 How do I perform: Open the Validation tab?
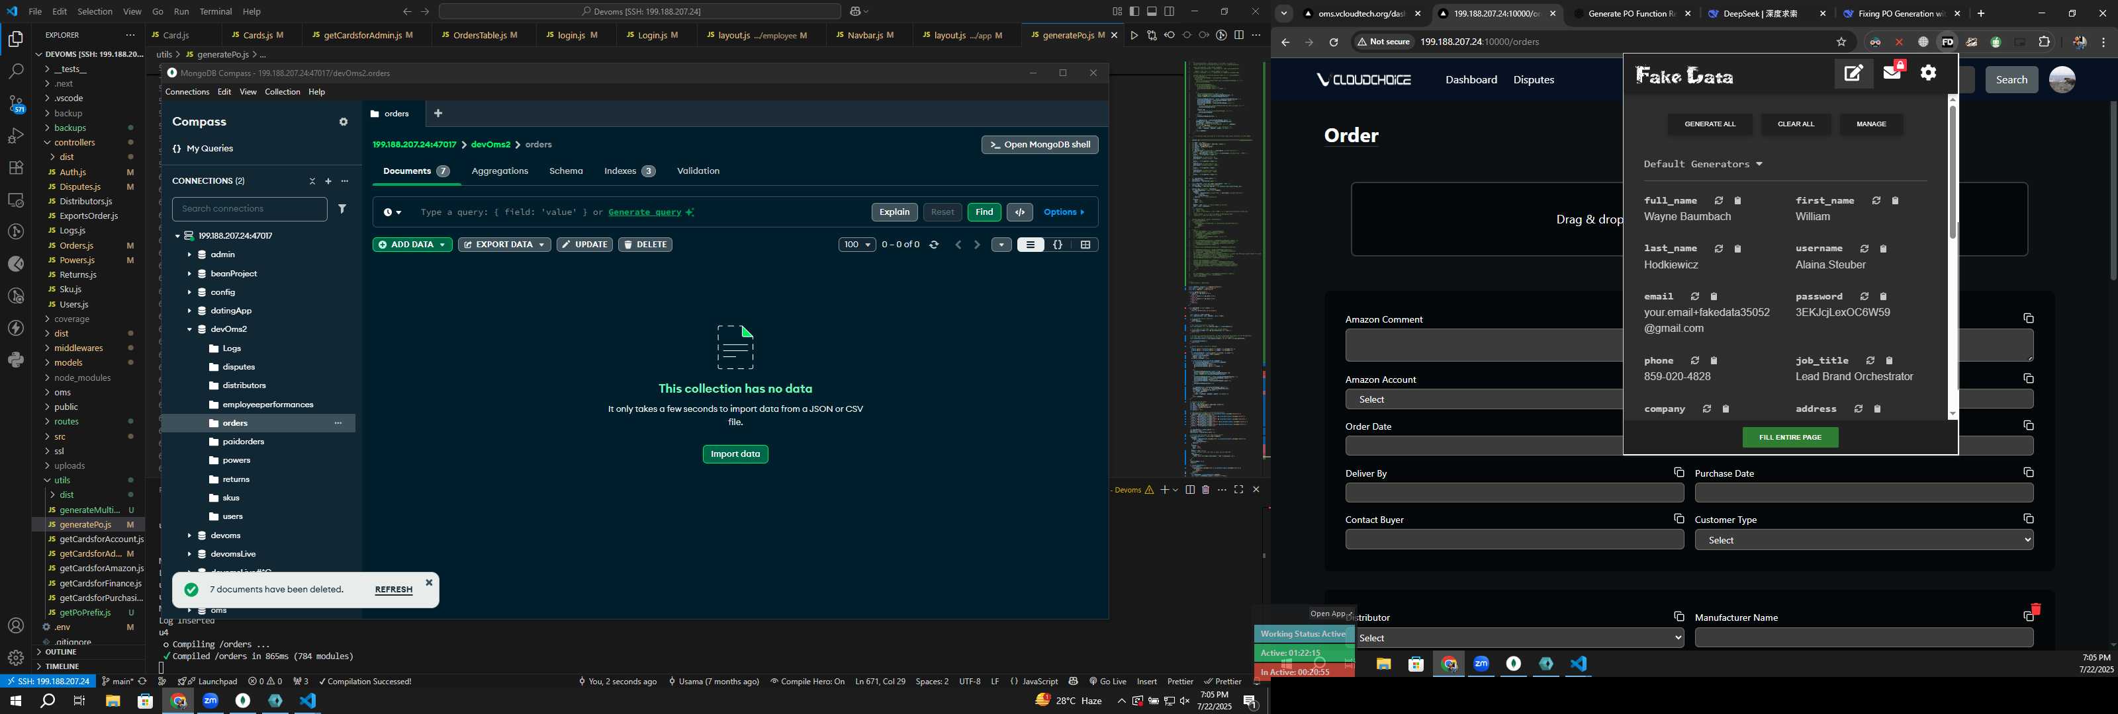[698, 171]
